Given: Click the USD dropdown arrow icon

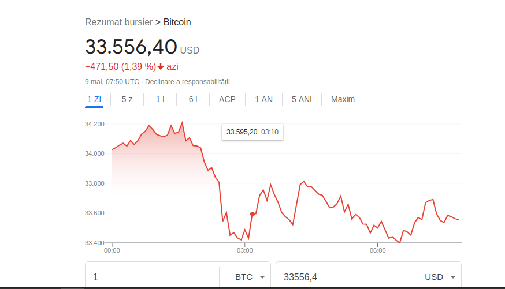Looking at the screenshot, I should click(453, 277).
